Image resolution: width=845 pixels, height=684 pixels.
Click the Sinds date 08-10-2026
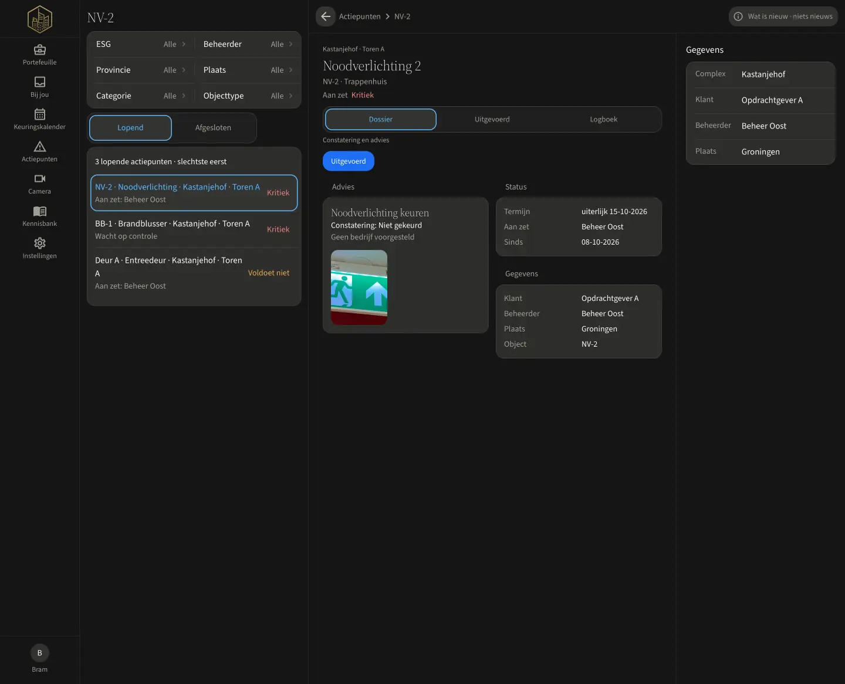point(600,242)
